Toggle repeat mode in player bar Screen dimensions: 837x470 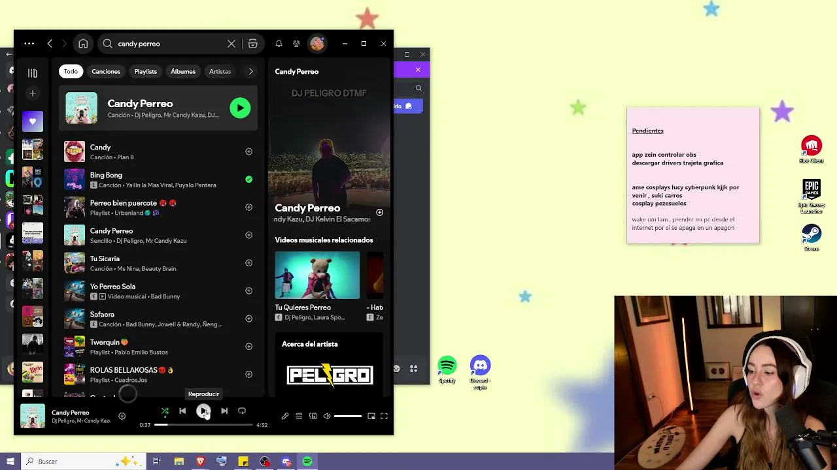click(x=242, y=411)
